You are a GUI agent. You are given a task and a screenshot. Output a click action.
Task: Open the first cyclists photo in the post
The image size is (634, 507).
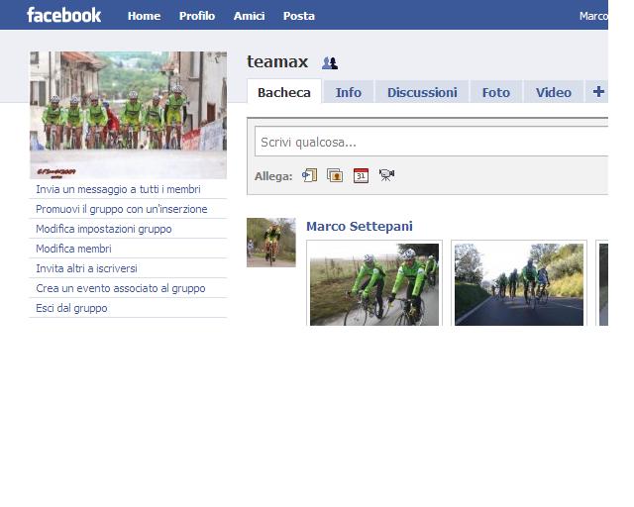coord(374,283)
